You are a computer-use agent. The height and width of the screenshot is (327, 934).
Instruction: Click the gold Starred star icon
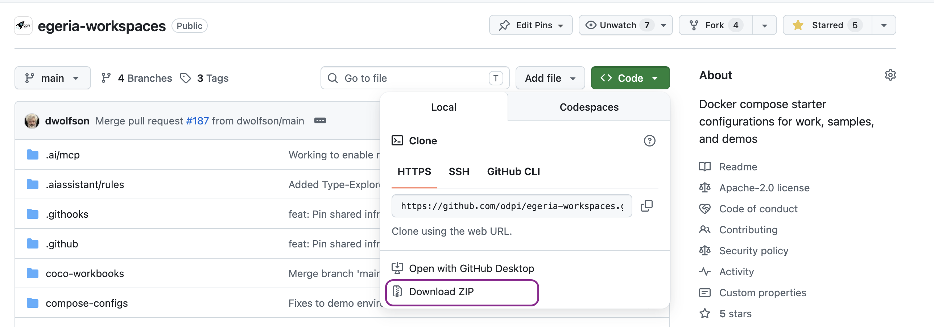798,25
